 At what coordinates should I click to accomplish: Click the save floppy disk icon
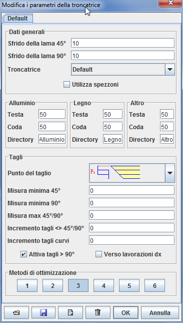43,312
